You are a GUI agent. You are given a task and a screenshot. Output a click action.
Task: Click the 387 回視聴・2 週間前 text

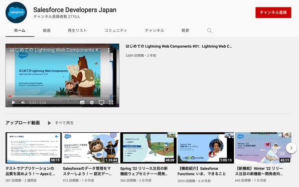click(x=21, y=181)
